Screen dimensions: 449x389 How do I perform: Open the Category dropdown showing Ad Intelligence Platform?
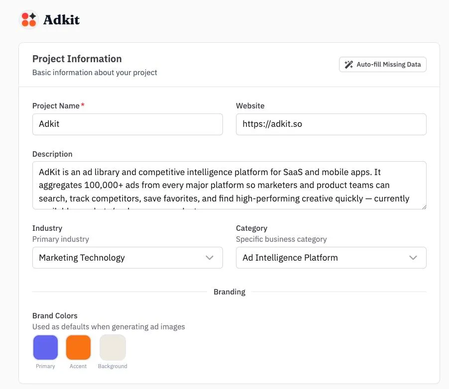[x=331, y=258]
